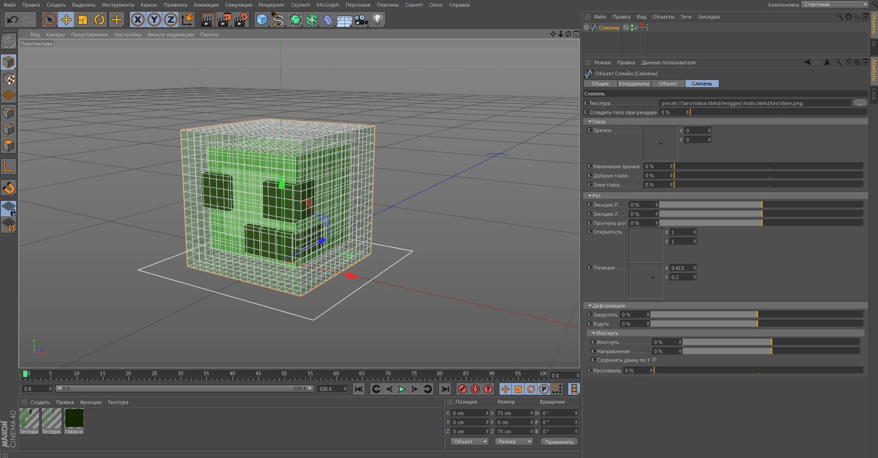Open render settings clapperboard with gear
878x458 pixels.
coord(241,20)
